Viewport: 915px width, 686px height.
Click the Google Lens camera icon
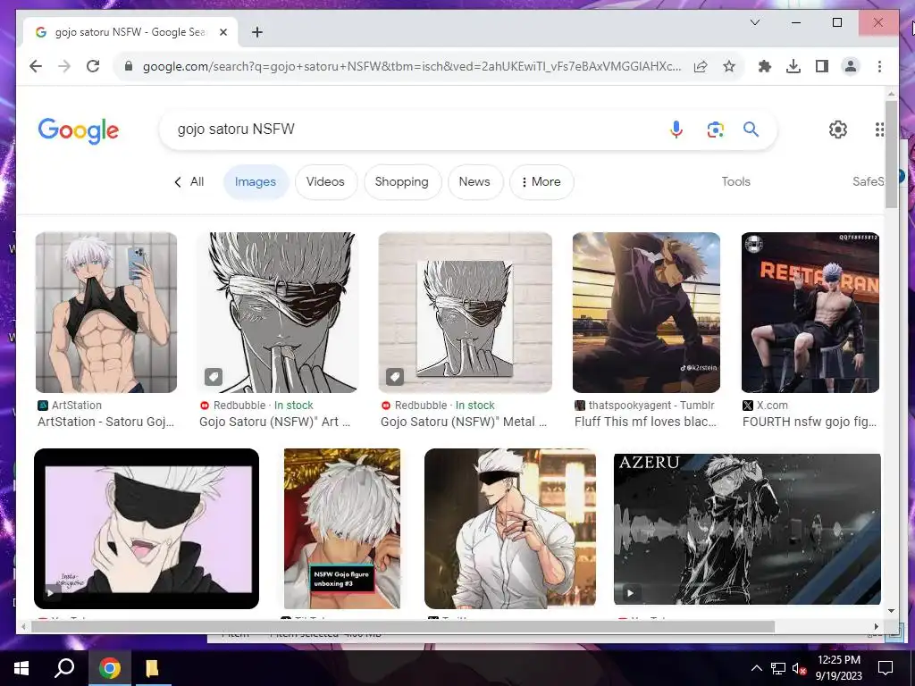tap(716, 129)
